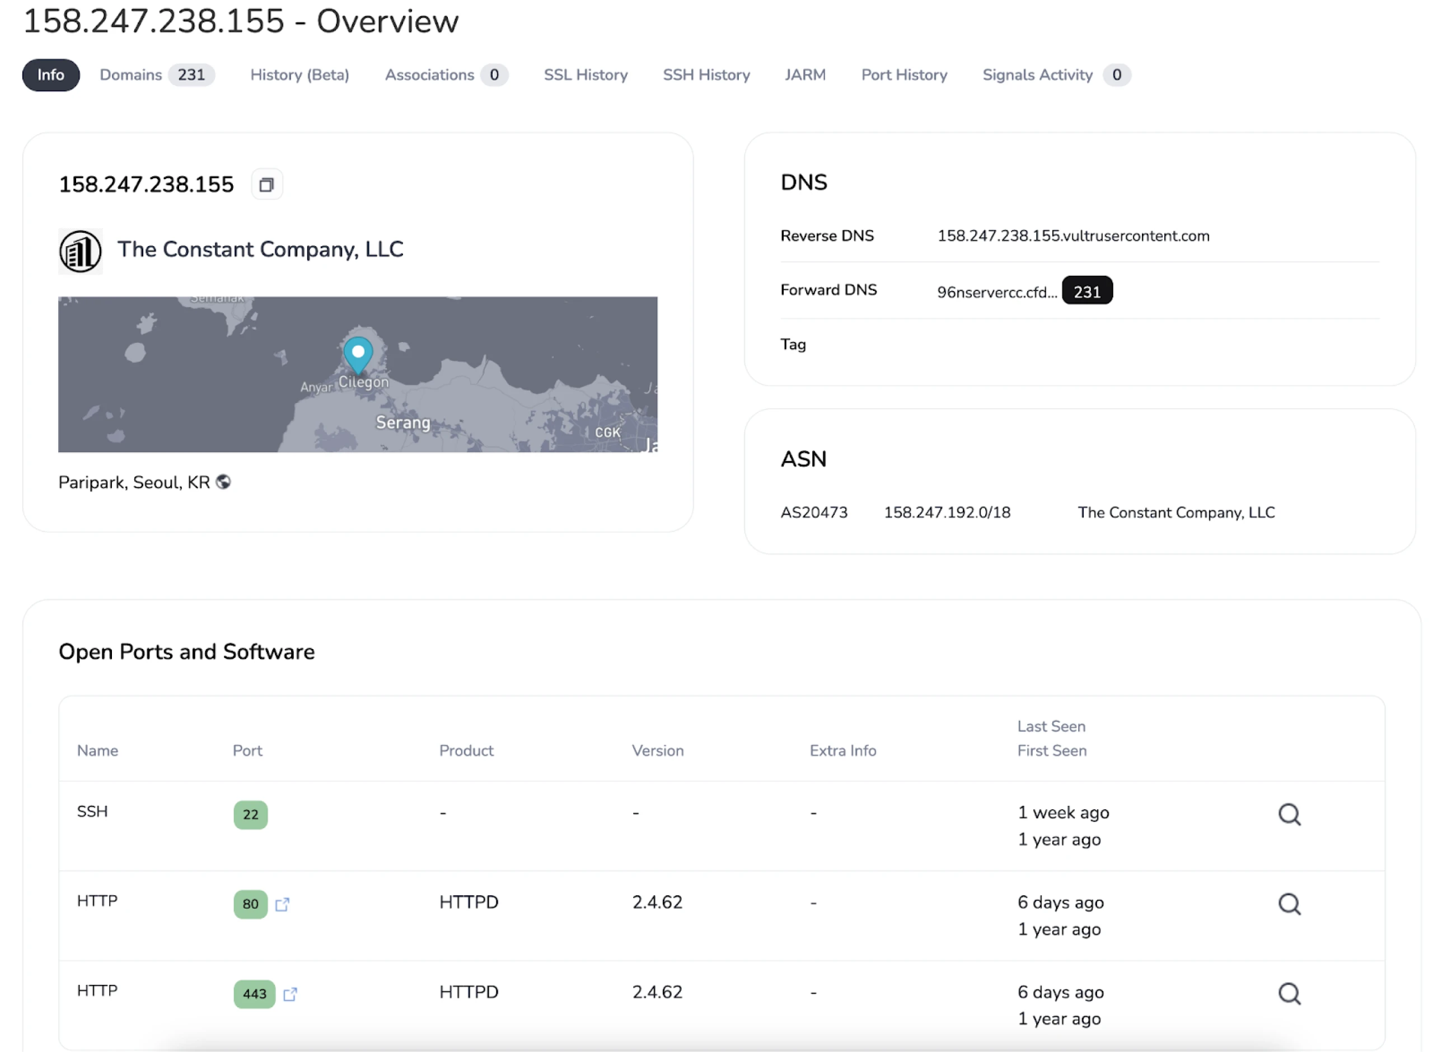Select the History (Beta) tab
Image resolution: width=1433 pixels, height=1052 pixels.
click(x=299, y=74)
